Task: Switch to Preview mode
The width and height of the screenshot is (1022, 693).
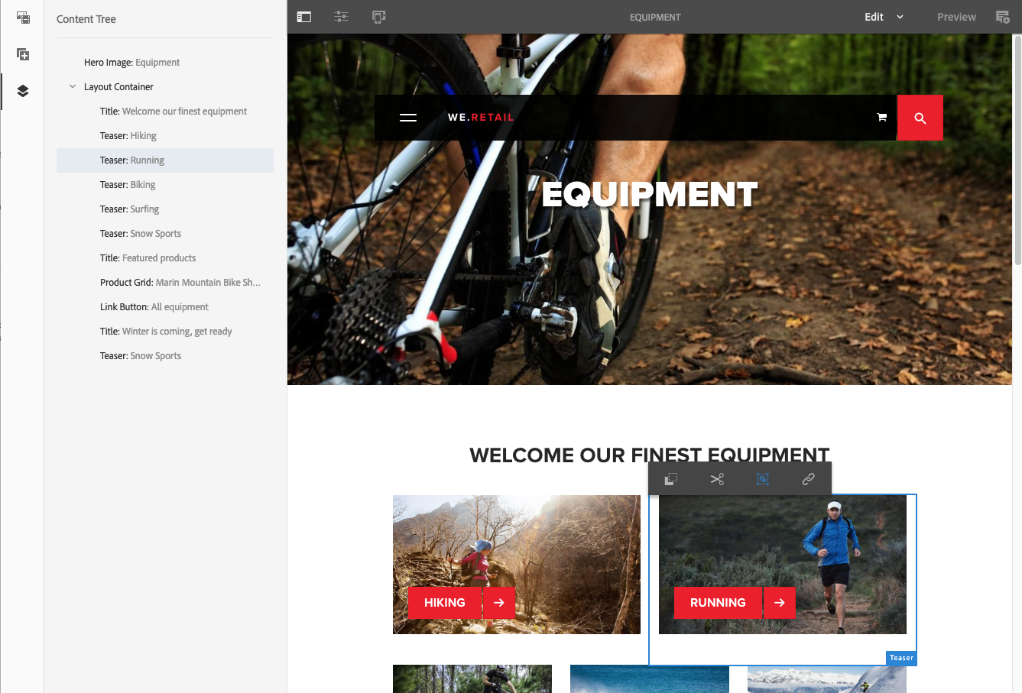Action: [x=956, y=17]
